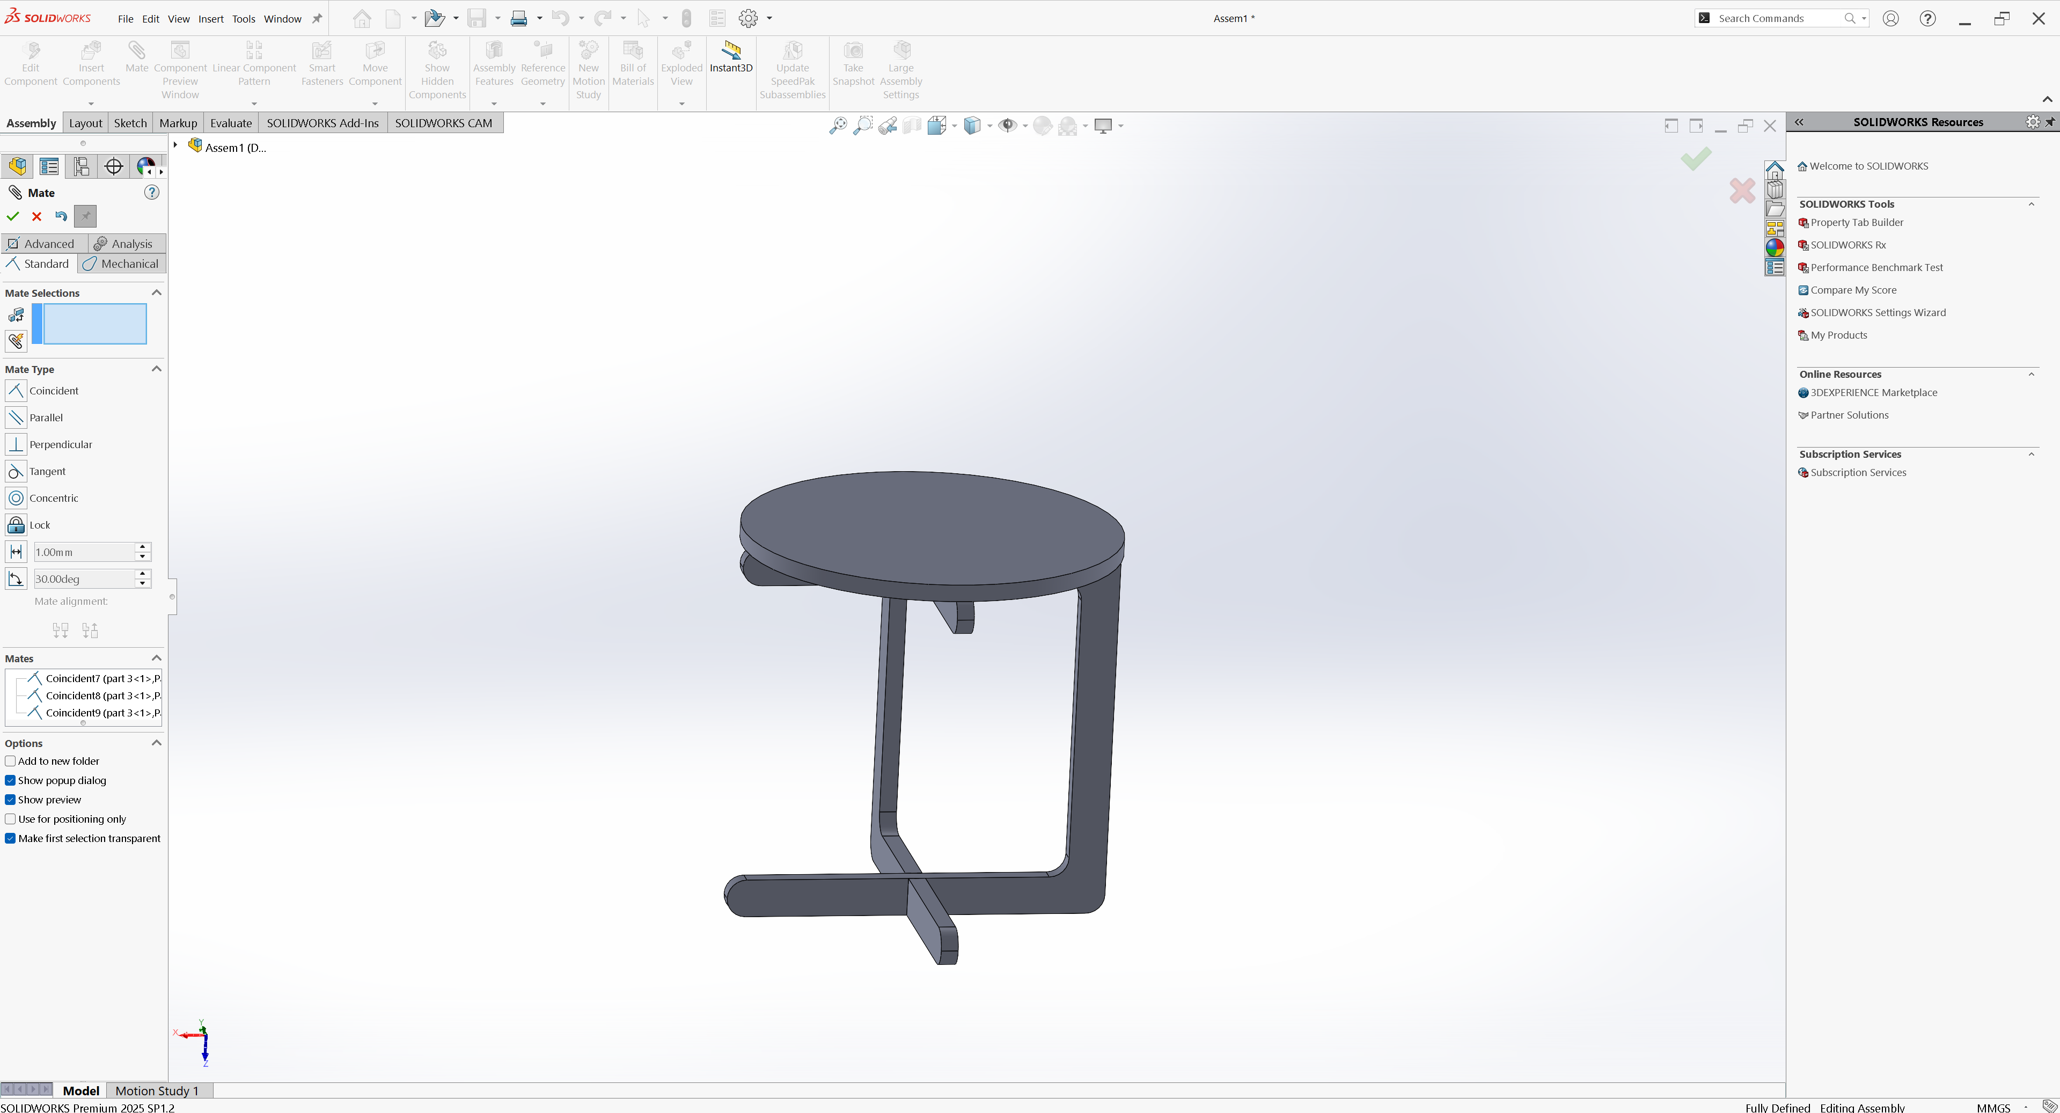
Task: Select Coincident8 in Mates list
Action: tap(101, 695)
